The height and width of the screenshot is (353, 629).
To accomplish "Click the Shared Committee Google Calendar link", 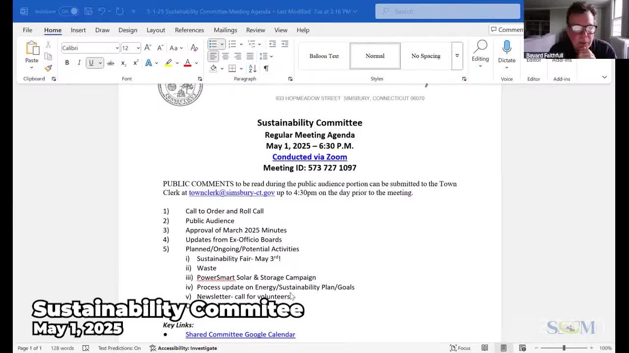I will point(240,334).
